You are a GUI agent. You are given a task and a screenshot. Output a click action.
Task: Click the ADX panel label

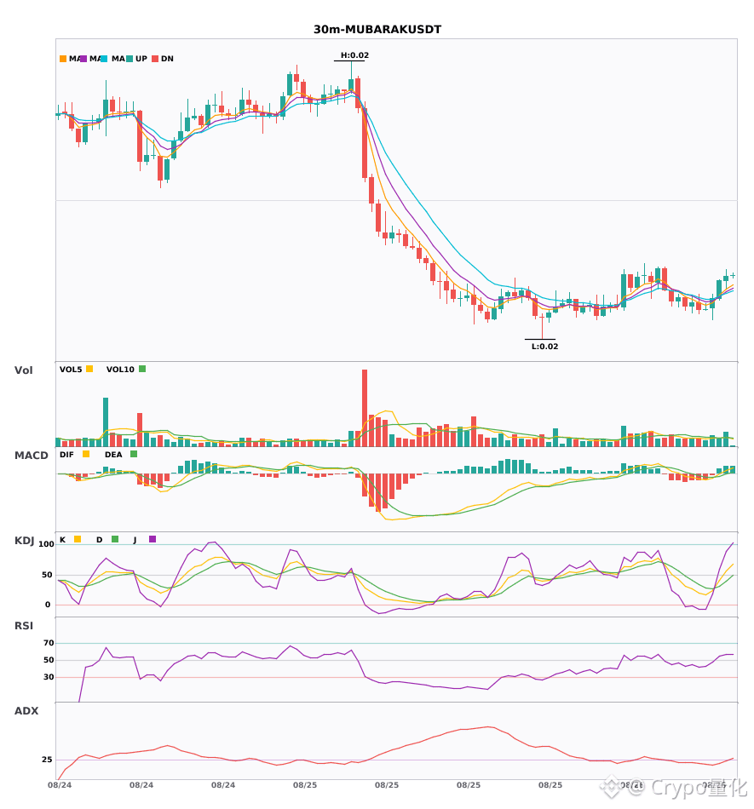(x=26, y=710)
